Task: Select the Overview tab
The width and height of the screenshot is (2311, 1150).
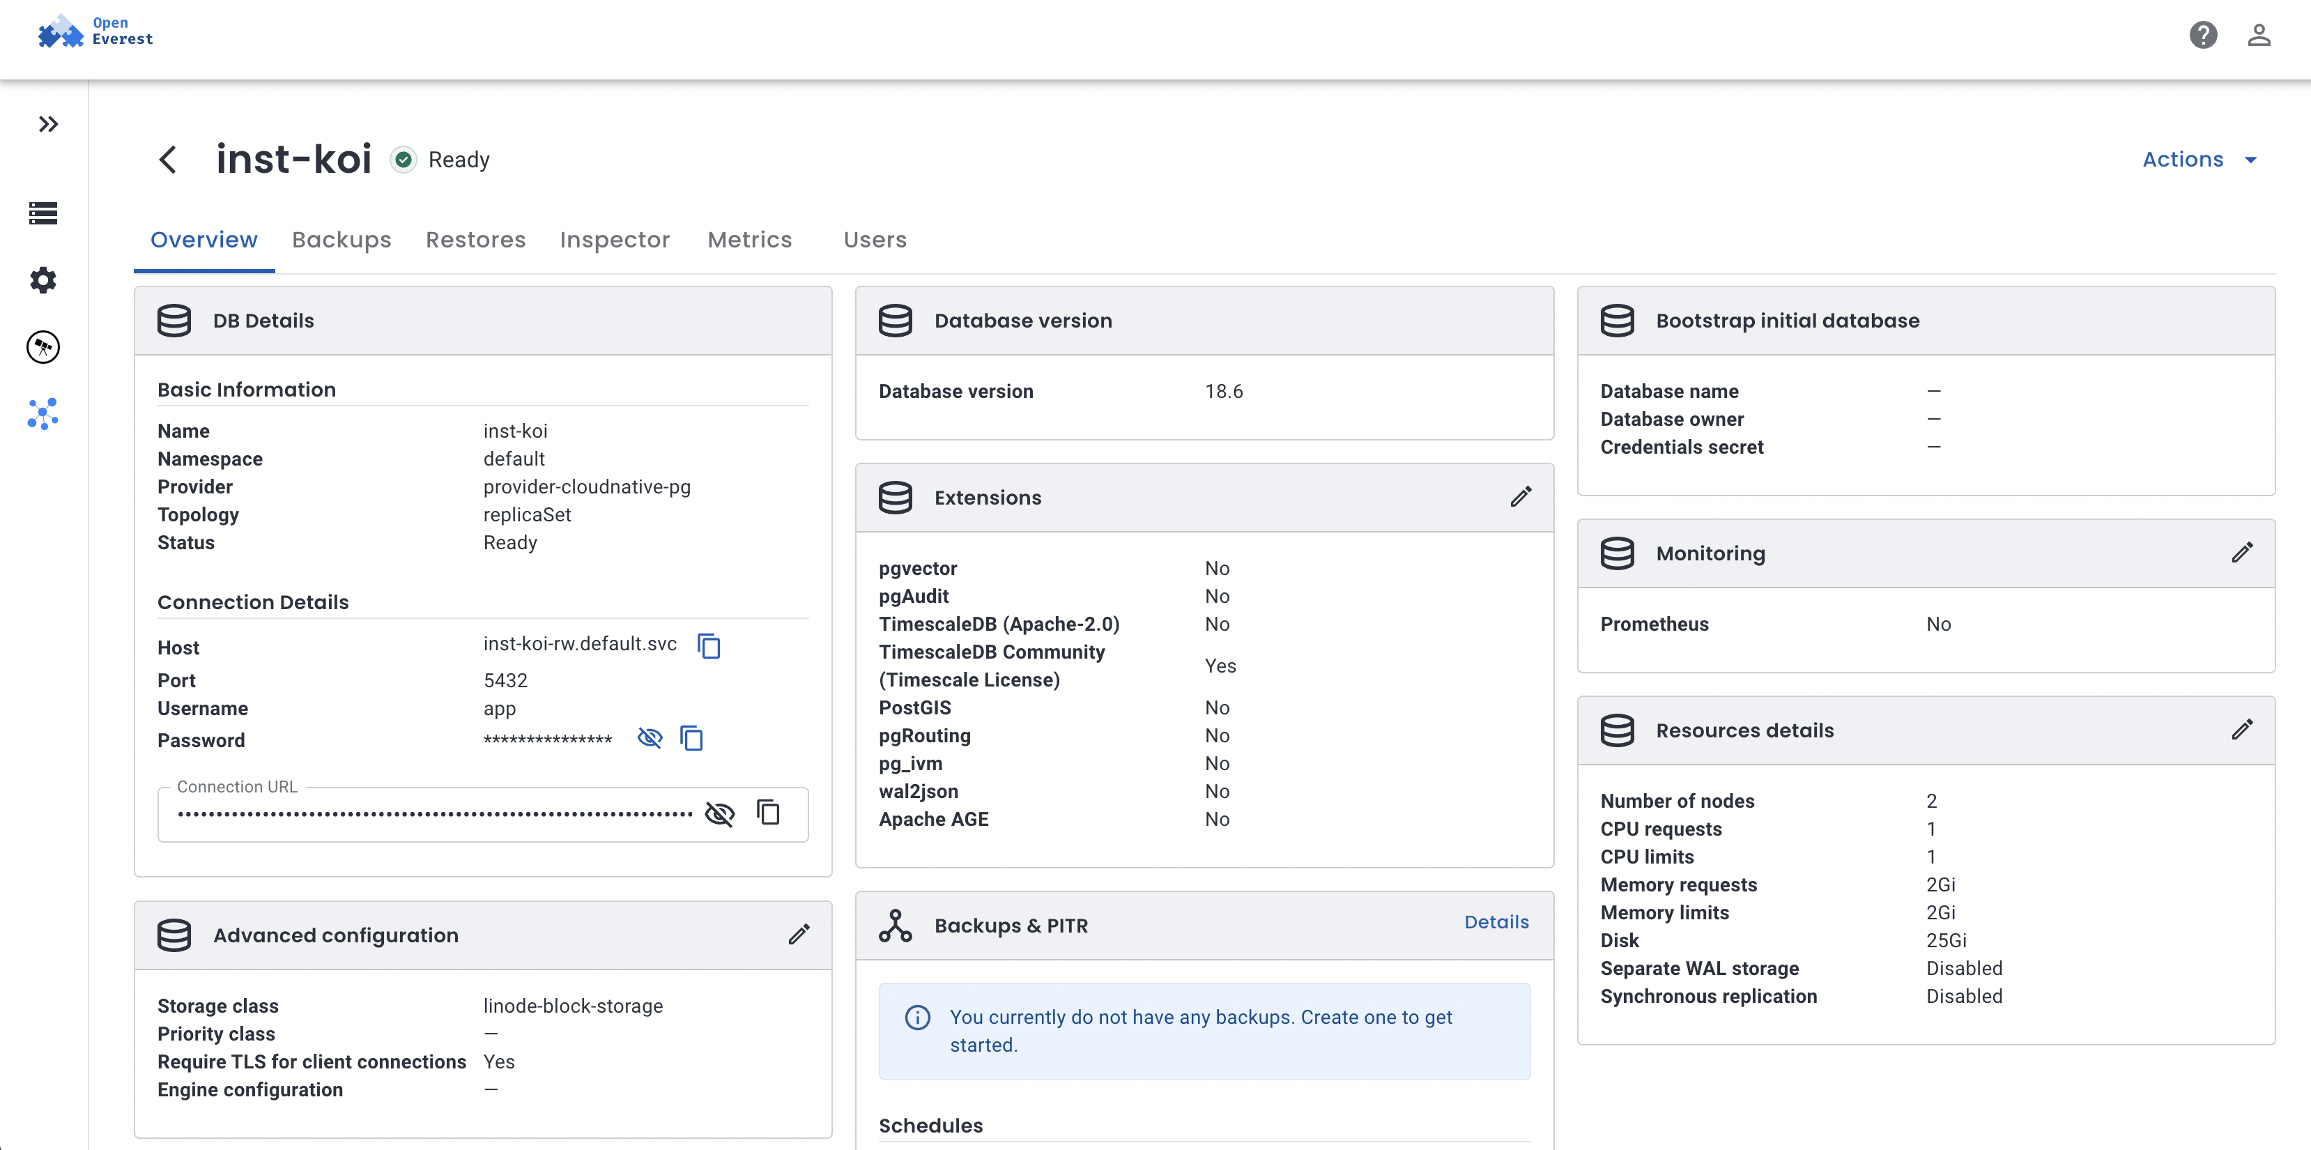Action: 204,240
